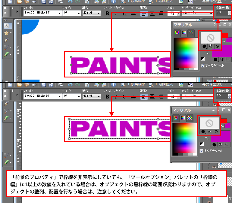Click the blue info icon in lower toolbar
Image resolution: width=232 pixels, height=203 pixels.
114,85
